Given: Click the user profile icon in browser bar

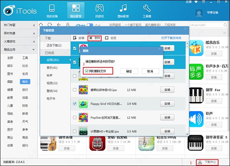Looking at the screenshot, I should [x=67, y=25].
